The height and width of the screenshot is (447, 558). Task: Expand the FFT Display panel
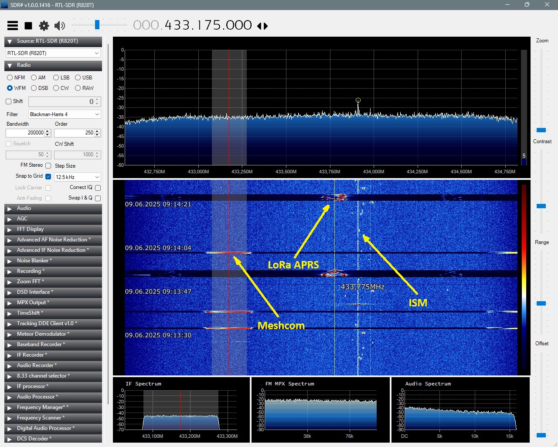coord(53,230)
